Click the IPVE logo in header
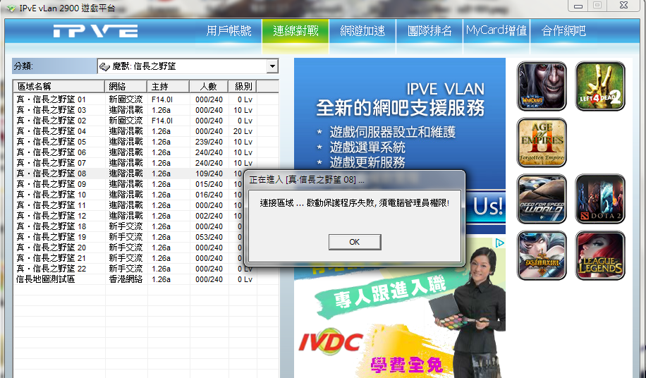The width and height of the screenshot is (646, 378). (x=96, y=31)
